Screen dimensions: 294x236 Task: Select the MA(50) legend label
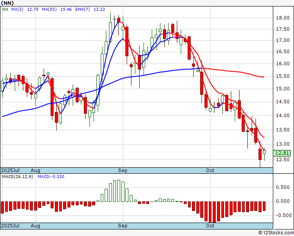(49, 10)
